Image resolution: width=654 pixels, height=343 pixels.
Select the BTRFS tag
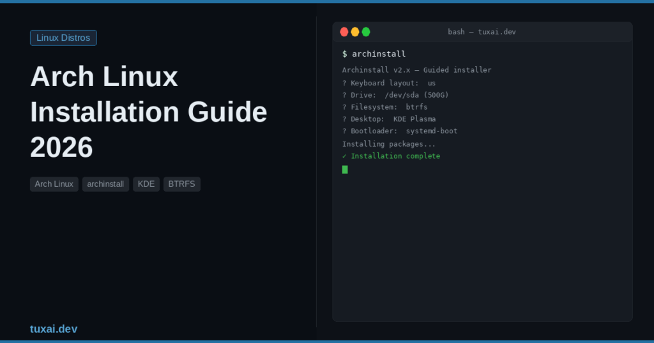pyautogui.click(x=182, y=184)
